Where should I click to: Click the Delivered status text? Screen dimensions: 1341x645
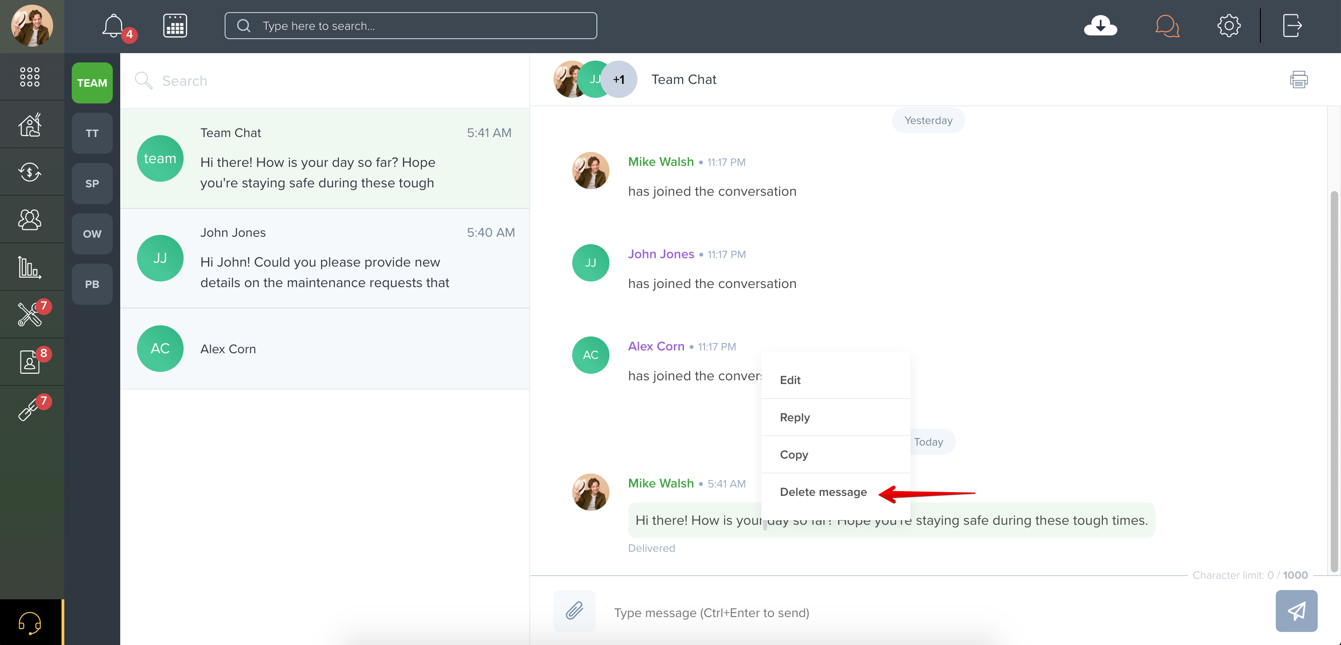tap(651, 548)
